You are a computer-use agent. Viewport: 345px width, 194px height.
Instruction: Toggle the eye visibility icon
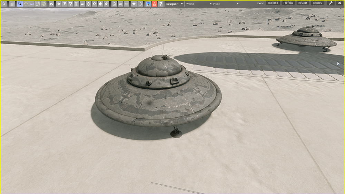(120, 4)
